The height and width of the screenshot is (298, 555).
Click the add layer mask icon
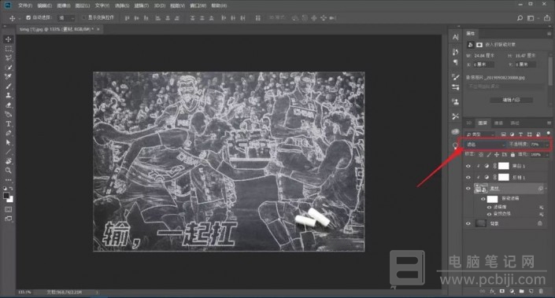point(502,291)
